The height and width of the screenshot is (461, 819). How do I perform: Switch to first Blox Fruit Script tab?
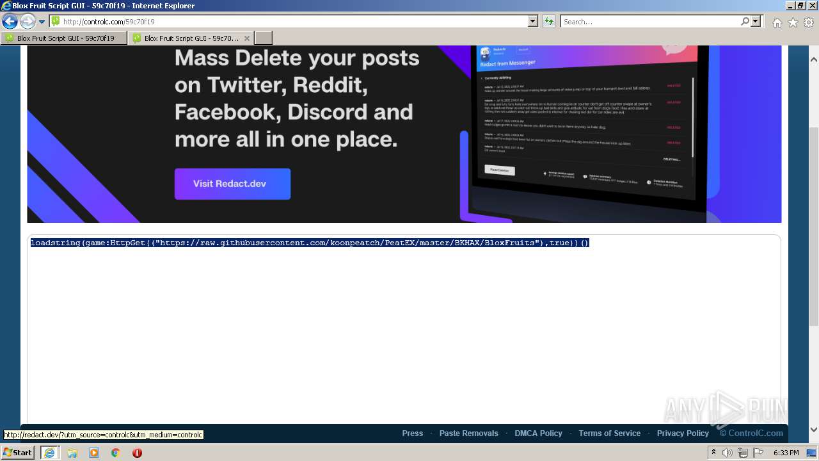click(64, 38)
